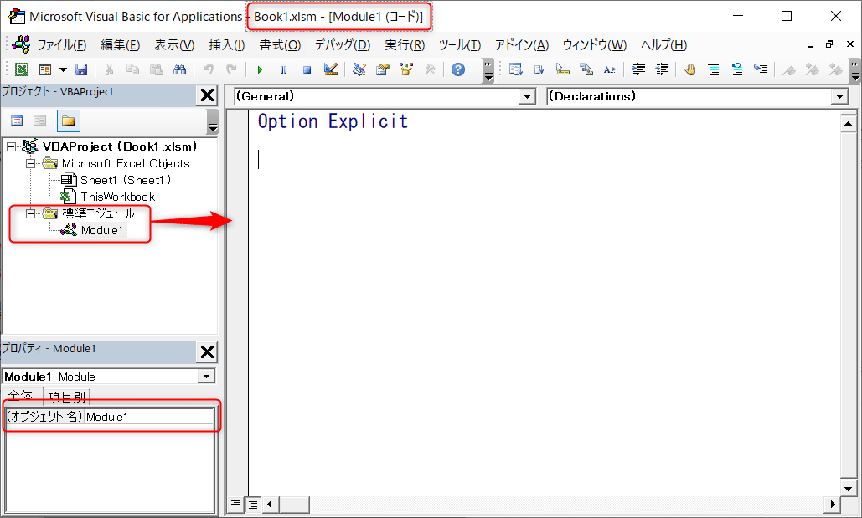Open the デバッグ(D) menu
Screen dimensions: 862x518
pyautogui.click(x=343, y=45)
